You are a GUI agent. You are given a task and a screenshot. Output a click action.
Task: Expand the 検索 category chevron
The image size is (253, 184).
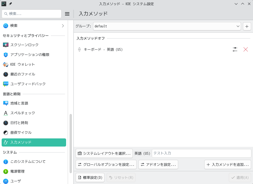(x=63, y=26)
